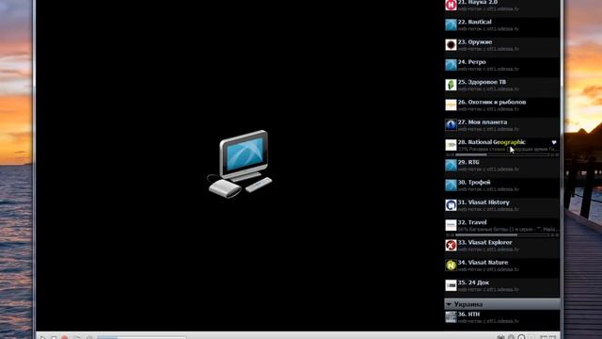Click the Оружие channel logo icon
Image resolution: width=602 pixels, height=339 pixels.
[451, 45]
